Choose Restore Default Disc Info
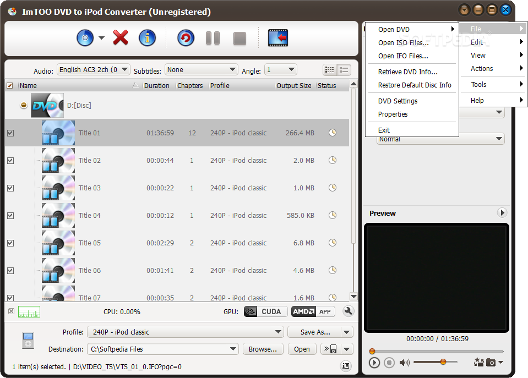Screen dimensions: 528x378 tap(415, 85)
